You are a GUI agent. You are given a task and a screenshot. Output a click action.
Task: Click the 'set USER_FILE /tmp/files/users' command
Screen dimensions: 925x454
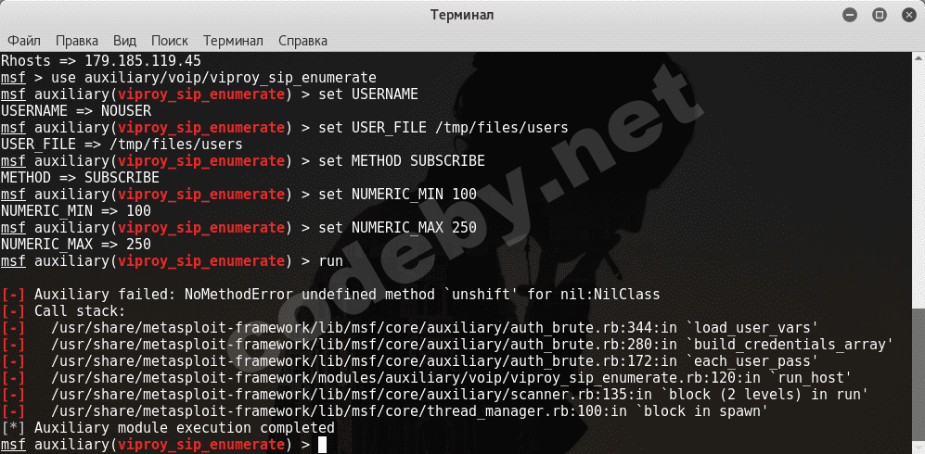point(443,127)
